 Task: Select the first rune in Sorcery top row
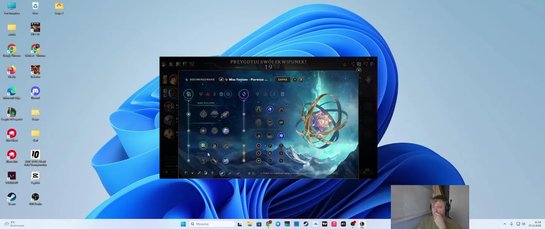[259, 109]
